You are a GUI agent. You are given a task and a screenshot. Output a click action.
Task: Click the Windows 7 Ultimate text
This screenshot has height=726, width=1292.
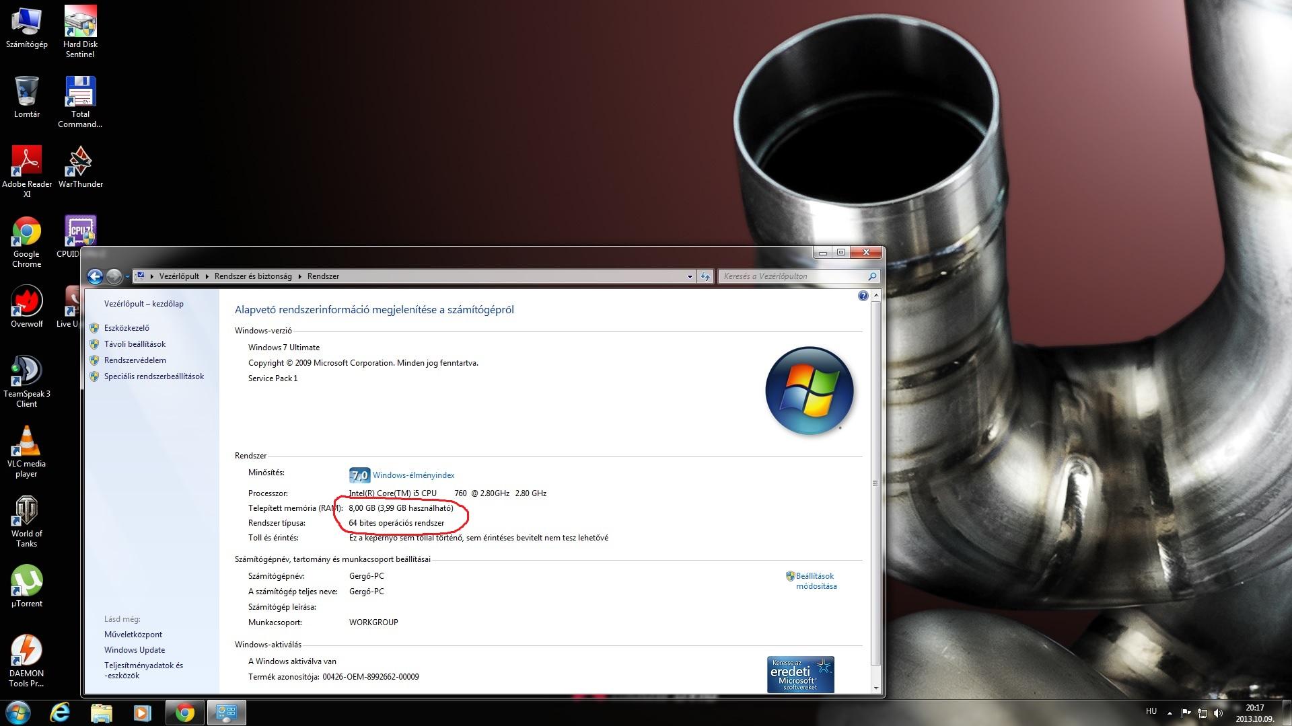(284, 348)
